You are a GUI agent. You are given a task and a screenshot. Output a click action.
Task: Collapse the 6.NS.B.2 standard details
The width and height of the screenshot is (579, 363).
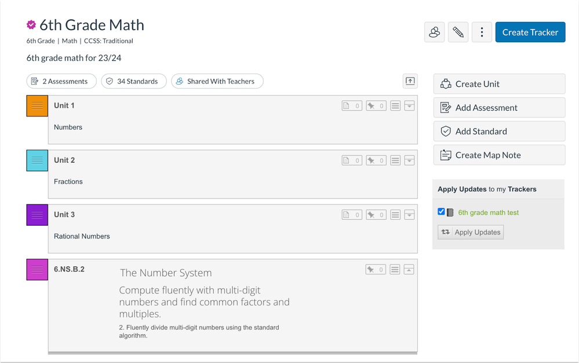pos(409,269)
